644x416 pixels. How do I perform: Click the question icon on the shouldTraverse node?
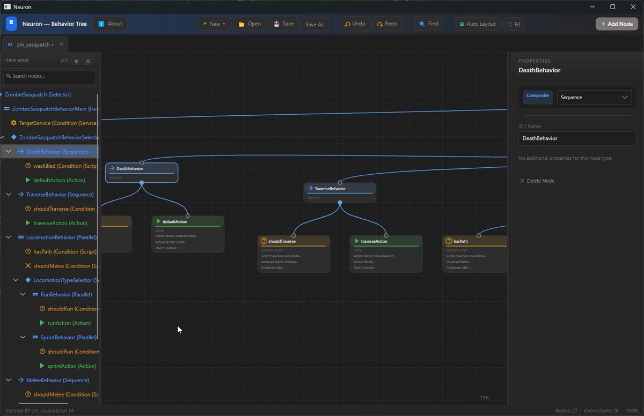pos(264,241)
